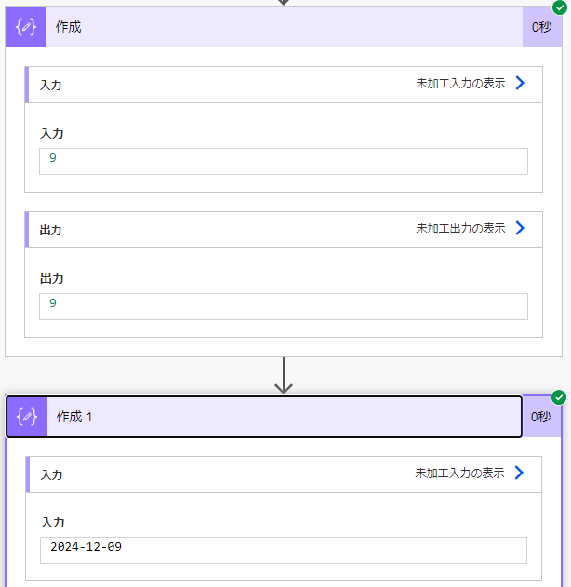
Task: Show raw inputs via 未加工入力の表示 in 作成 1
Action: 459,473
